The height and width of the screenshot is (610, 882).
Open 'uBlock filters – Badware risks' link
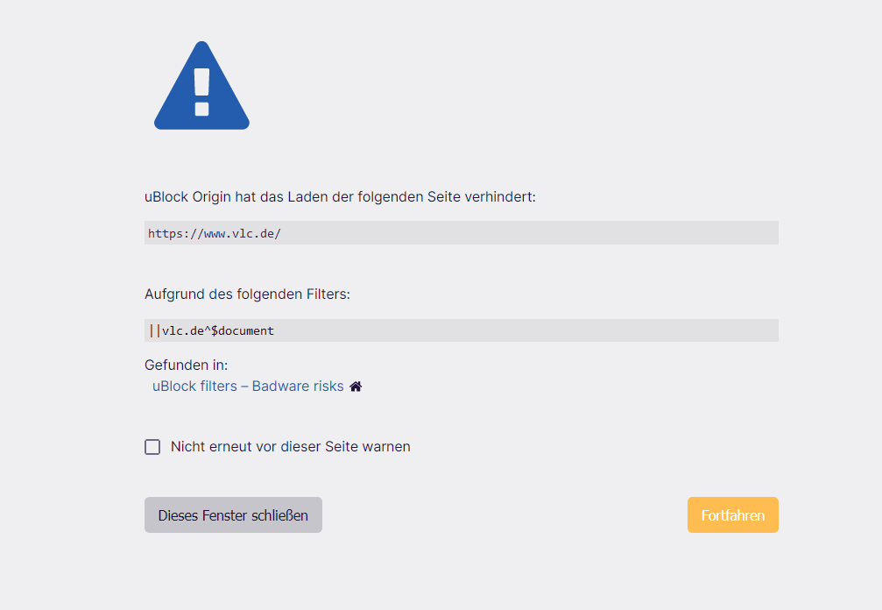248,386
